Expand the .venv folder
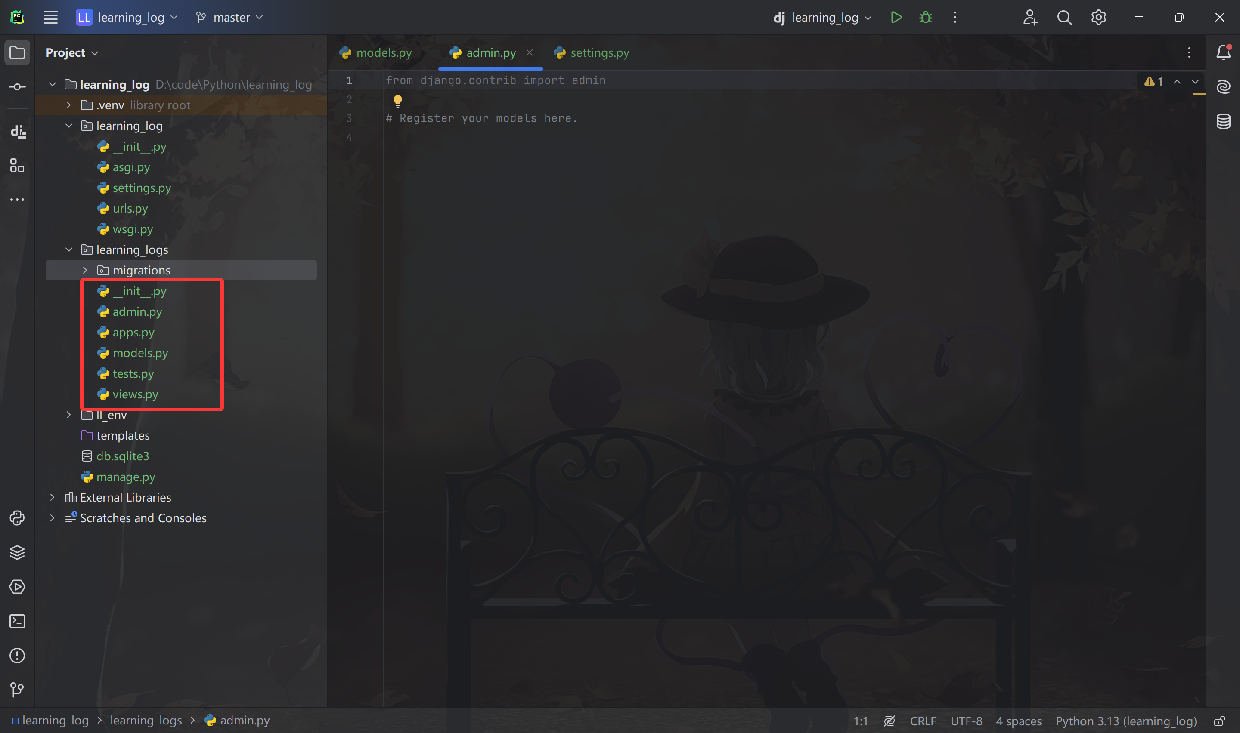 69,105
